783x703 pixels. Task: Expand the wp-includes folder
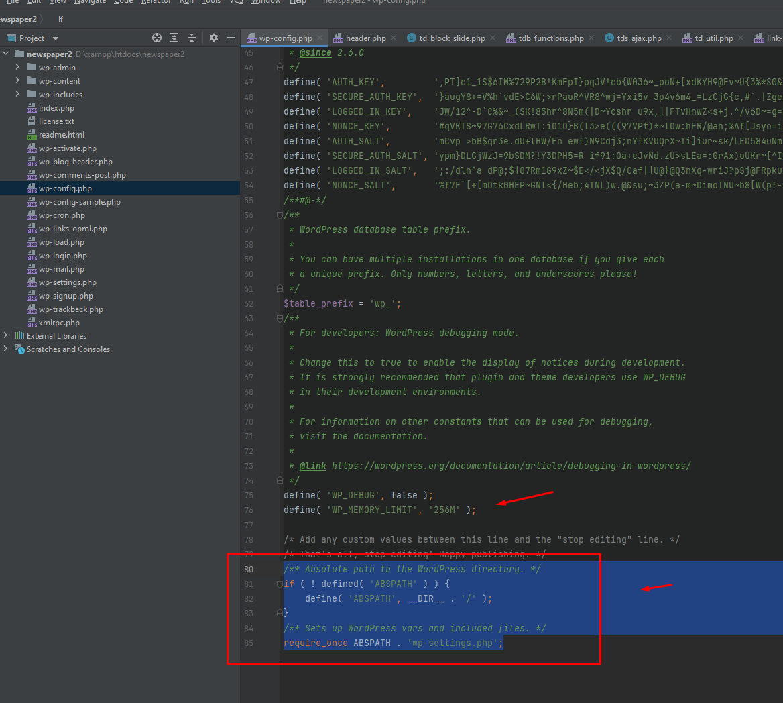17,94
